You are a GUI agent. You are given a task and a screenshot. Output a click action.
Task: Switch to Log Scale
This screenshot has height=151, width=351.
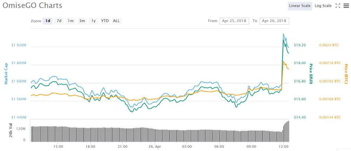click(x=323, y=6)
